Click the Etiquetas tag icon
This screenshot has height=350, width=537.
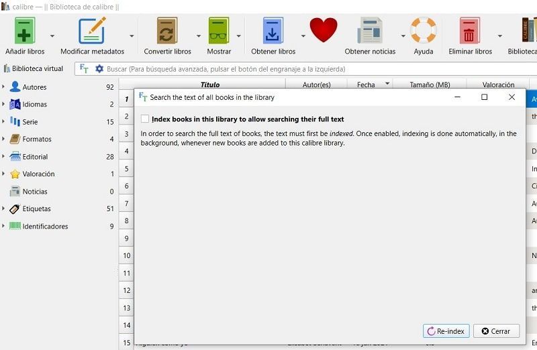click(15, 209)
